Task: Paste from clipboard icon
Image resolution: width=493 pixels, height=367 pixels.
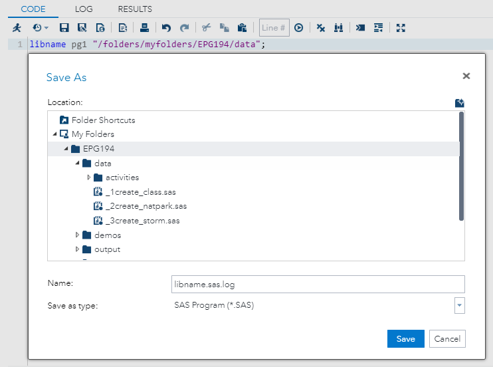Action: 242,28
